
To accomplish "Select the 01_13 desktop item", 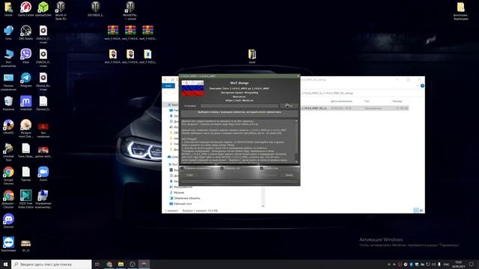I will pyautogui.click(x=25, y=245).
